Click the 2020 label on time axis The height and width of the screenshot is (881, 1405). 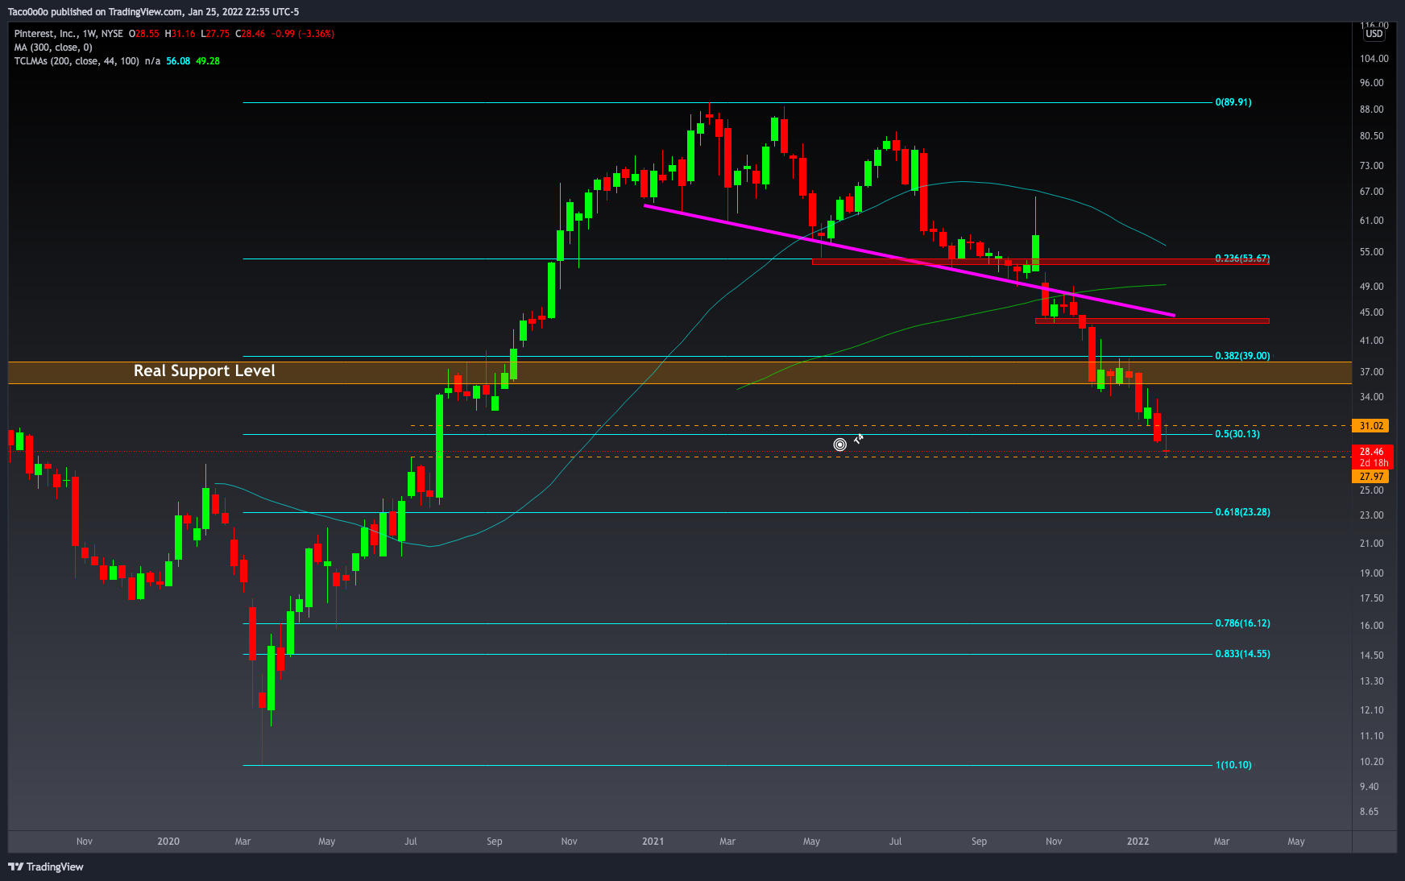point(168,842)
